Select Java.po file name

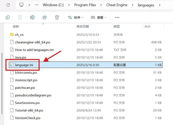(x=21, y=57)
